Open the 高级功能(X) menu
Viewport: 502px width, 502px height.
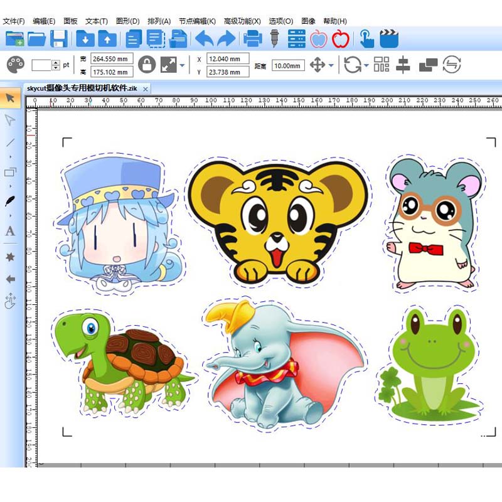pyautogui.click(x=242, y=21)
